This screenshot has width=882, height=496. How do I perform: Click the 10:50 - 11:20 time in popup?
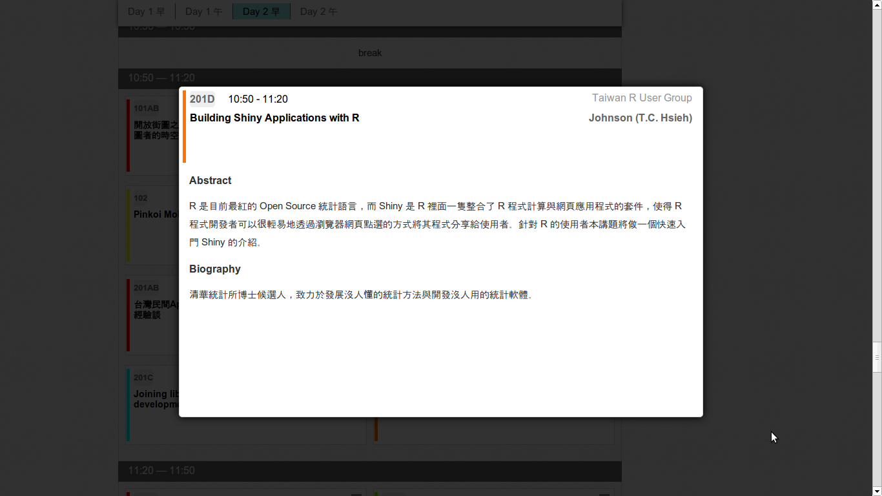coord(258,99)
